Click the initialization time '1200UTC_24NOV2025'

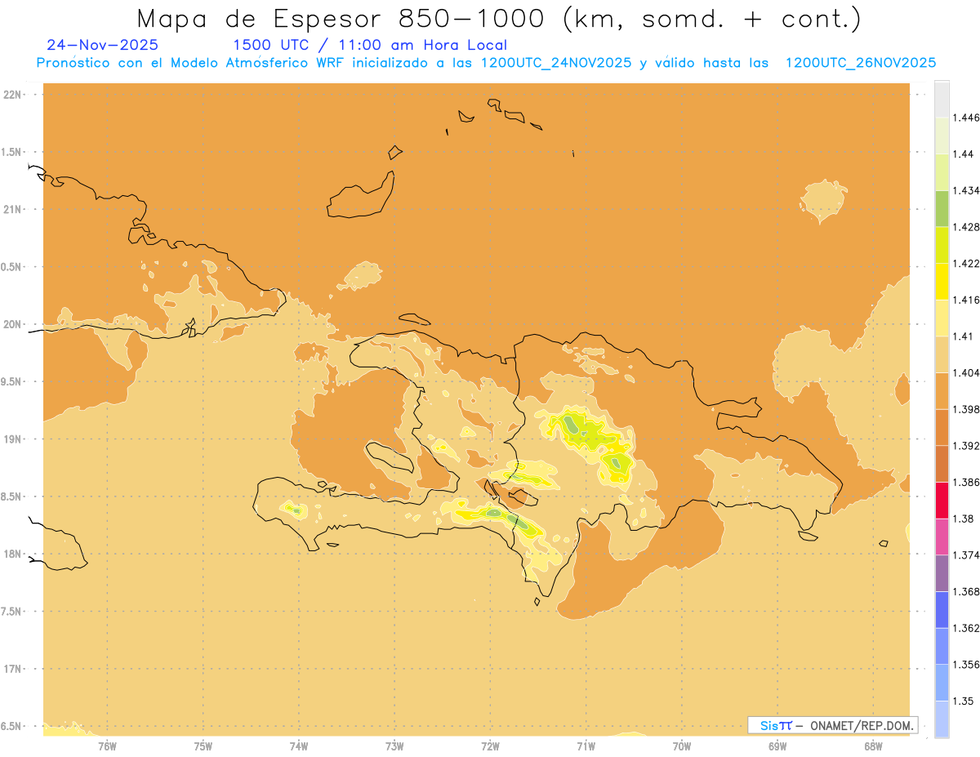point(555,63)
